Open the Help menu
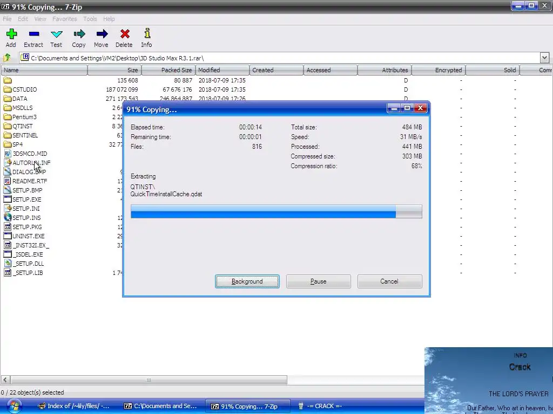This screenshot has height=414, width=553. point(109,19)
